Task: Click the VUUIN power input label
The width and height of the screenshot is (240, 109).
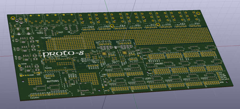Action: click(x=24, y=64)
